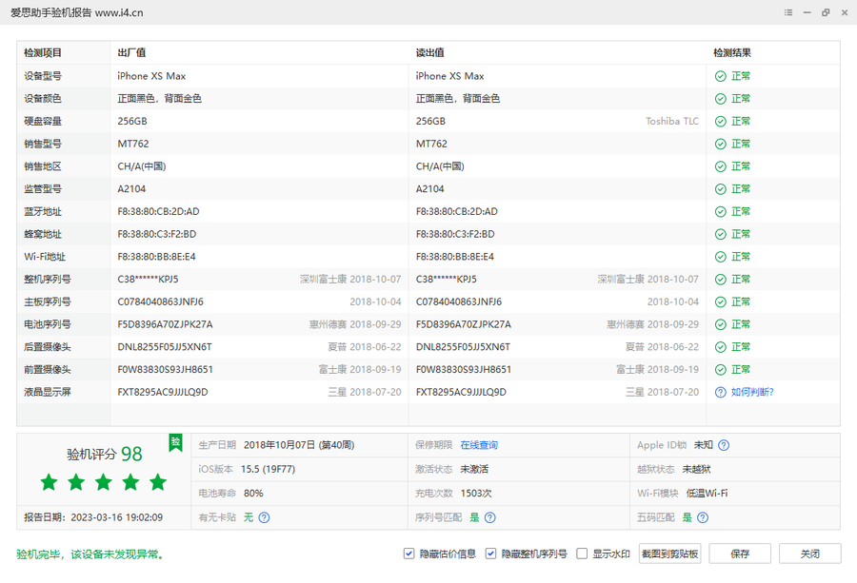This screenshot has width=857, height=583.
Task: Click the 关闭 button
Action: pyautogui.click(x=810, y=554)
